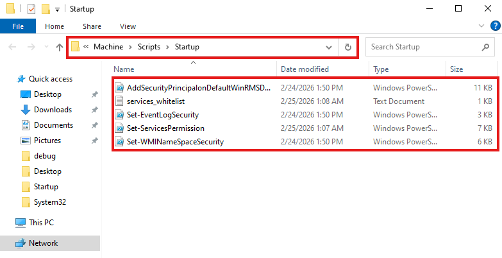Viewport: 502px width, 258px height.
Task: Click the Downloads folder icon in sidebar
Action: point(26,110)
